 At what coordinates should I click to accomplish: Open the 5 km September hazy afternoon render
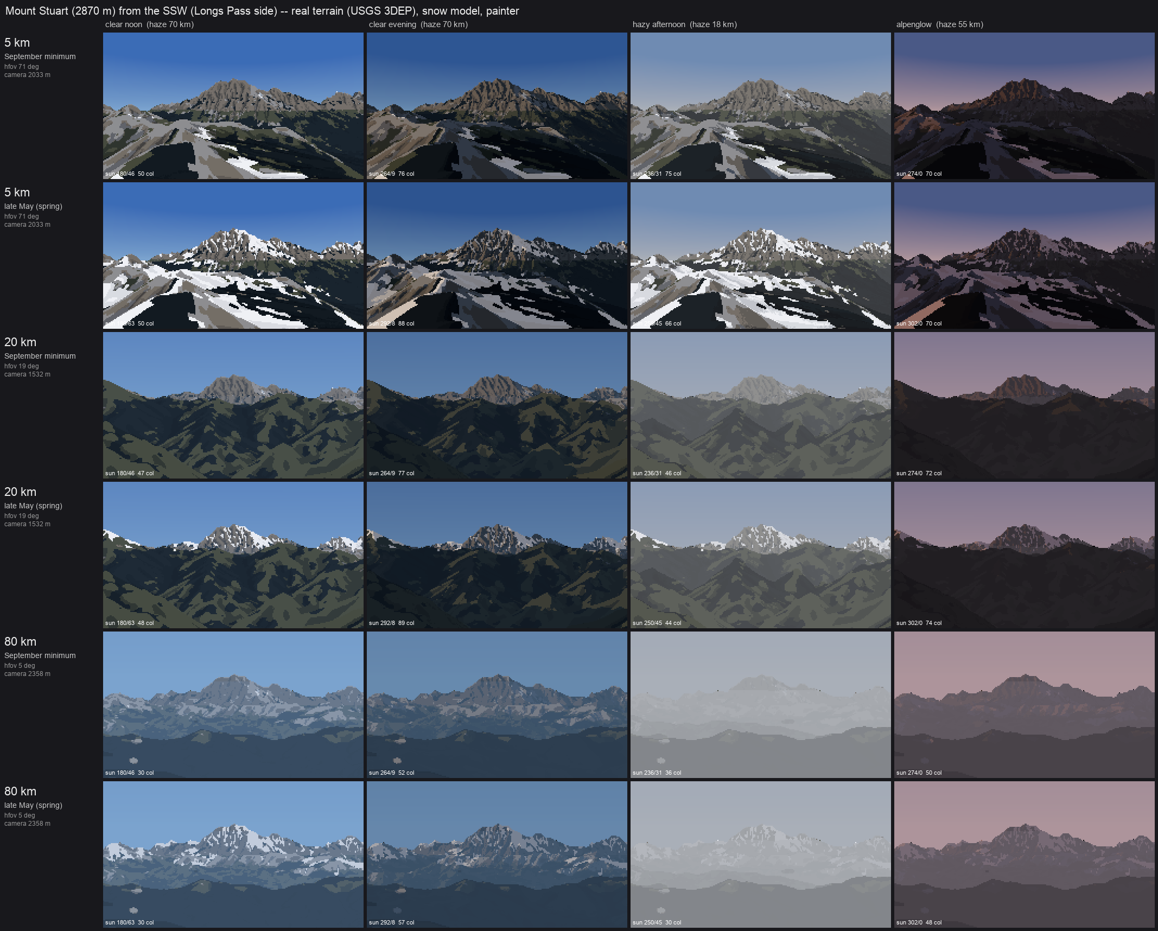pyautogui.click(x=761, y=106)
